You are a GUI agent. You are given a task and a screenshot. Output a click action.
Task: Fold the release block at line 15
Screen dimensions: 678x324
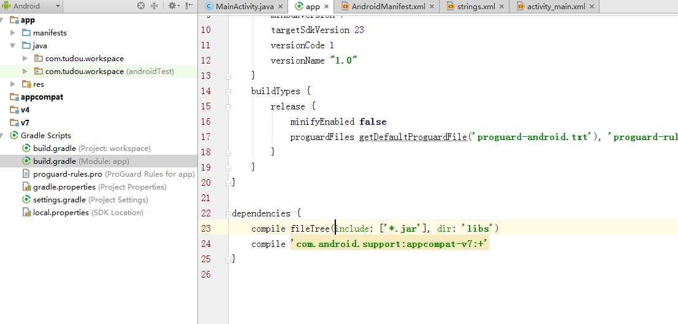point(228,106)
